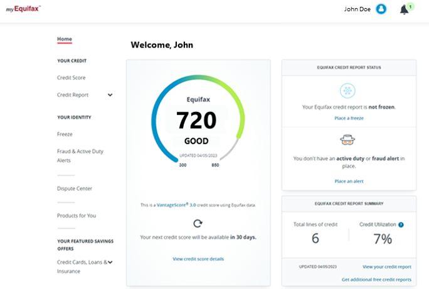This screenshot has width=429, height=289.
Task: Open the John Doe profile avatar
Action: [381, 9]
